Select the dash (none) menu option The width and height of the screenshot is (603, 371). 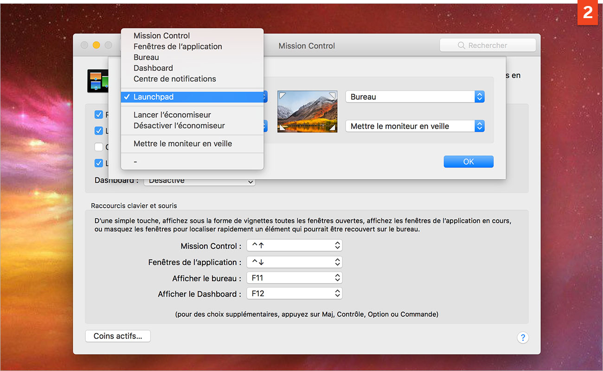[192, 161]
